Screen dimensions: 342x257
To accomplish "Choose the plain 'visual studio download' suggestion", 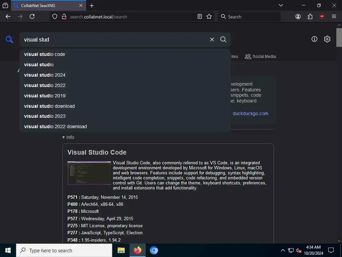I will [125, 106].
